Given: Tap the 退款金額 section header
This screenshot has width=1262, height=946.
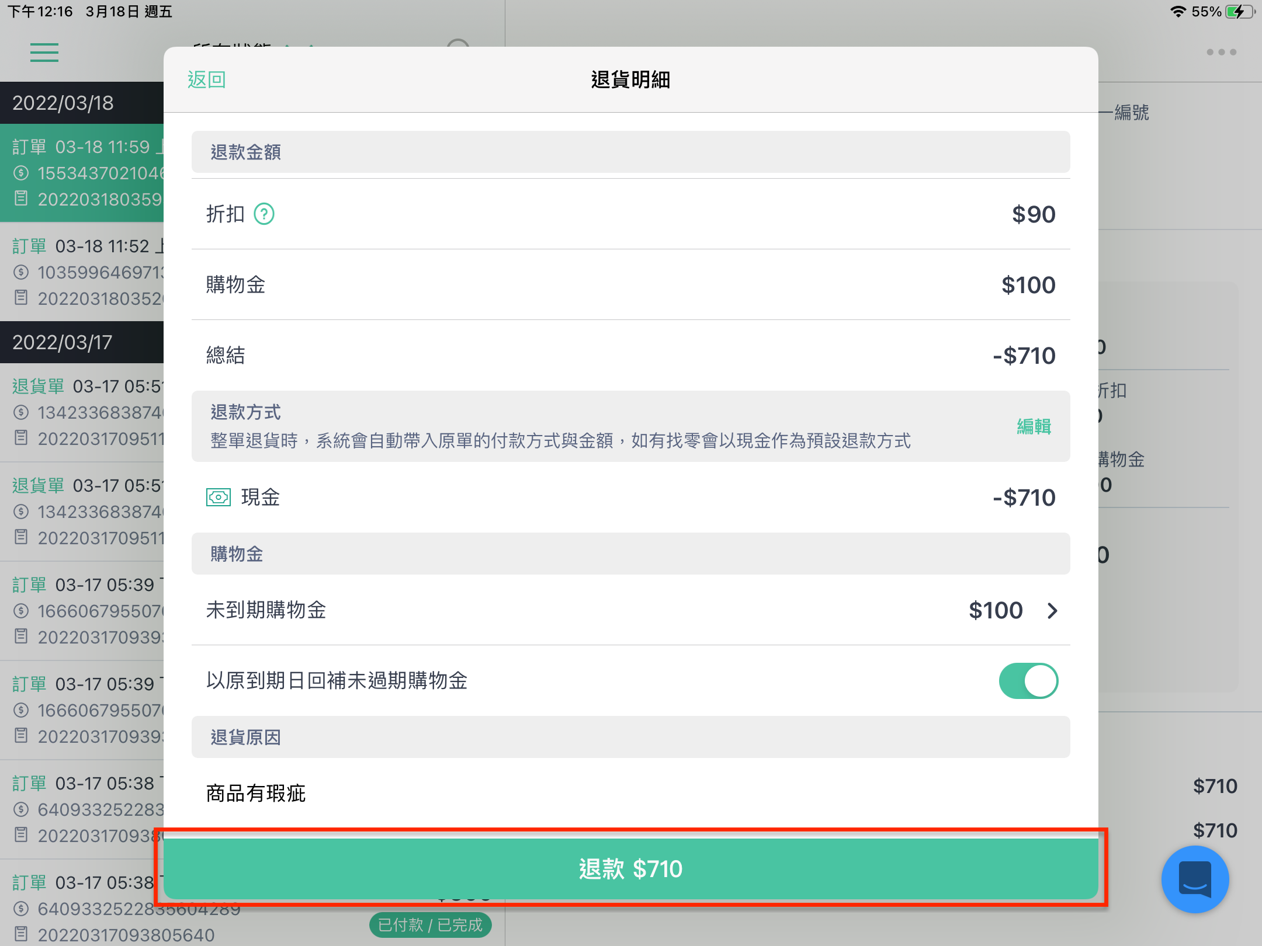Looking at the screenshot, I should point(631,152).
